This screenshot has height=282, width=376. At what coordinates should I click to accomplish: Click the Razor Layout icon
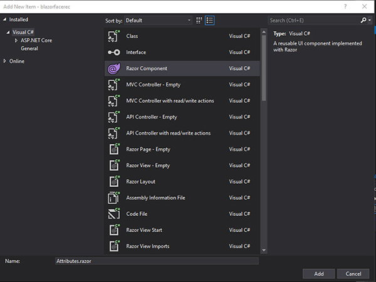(x=115, y=182)
